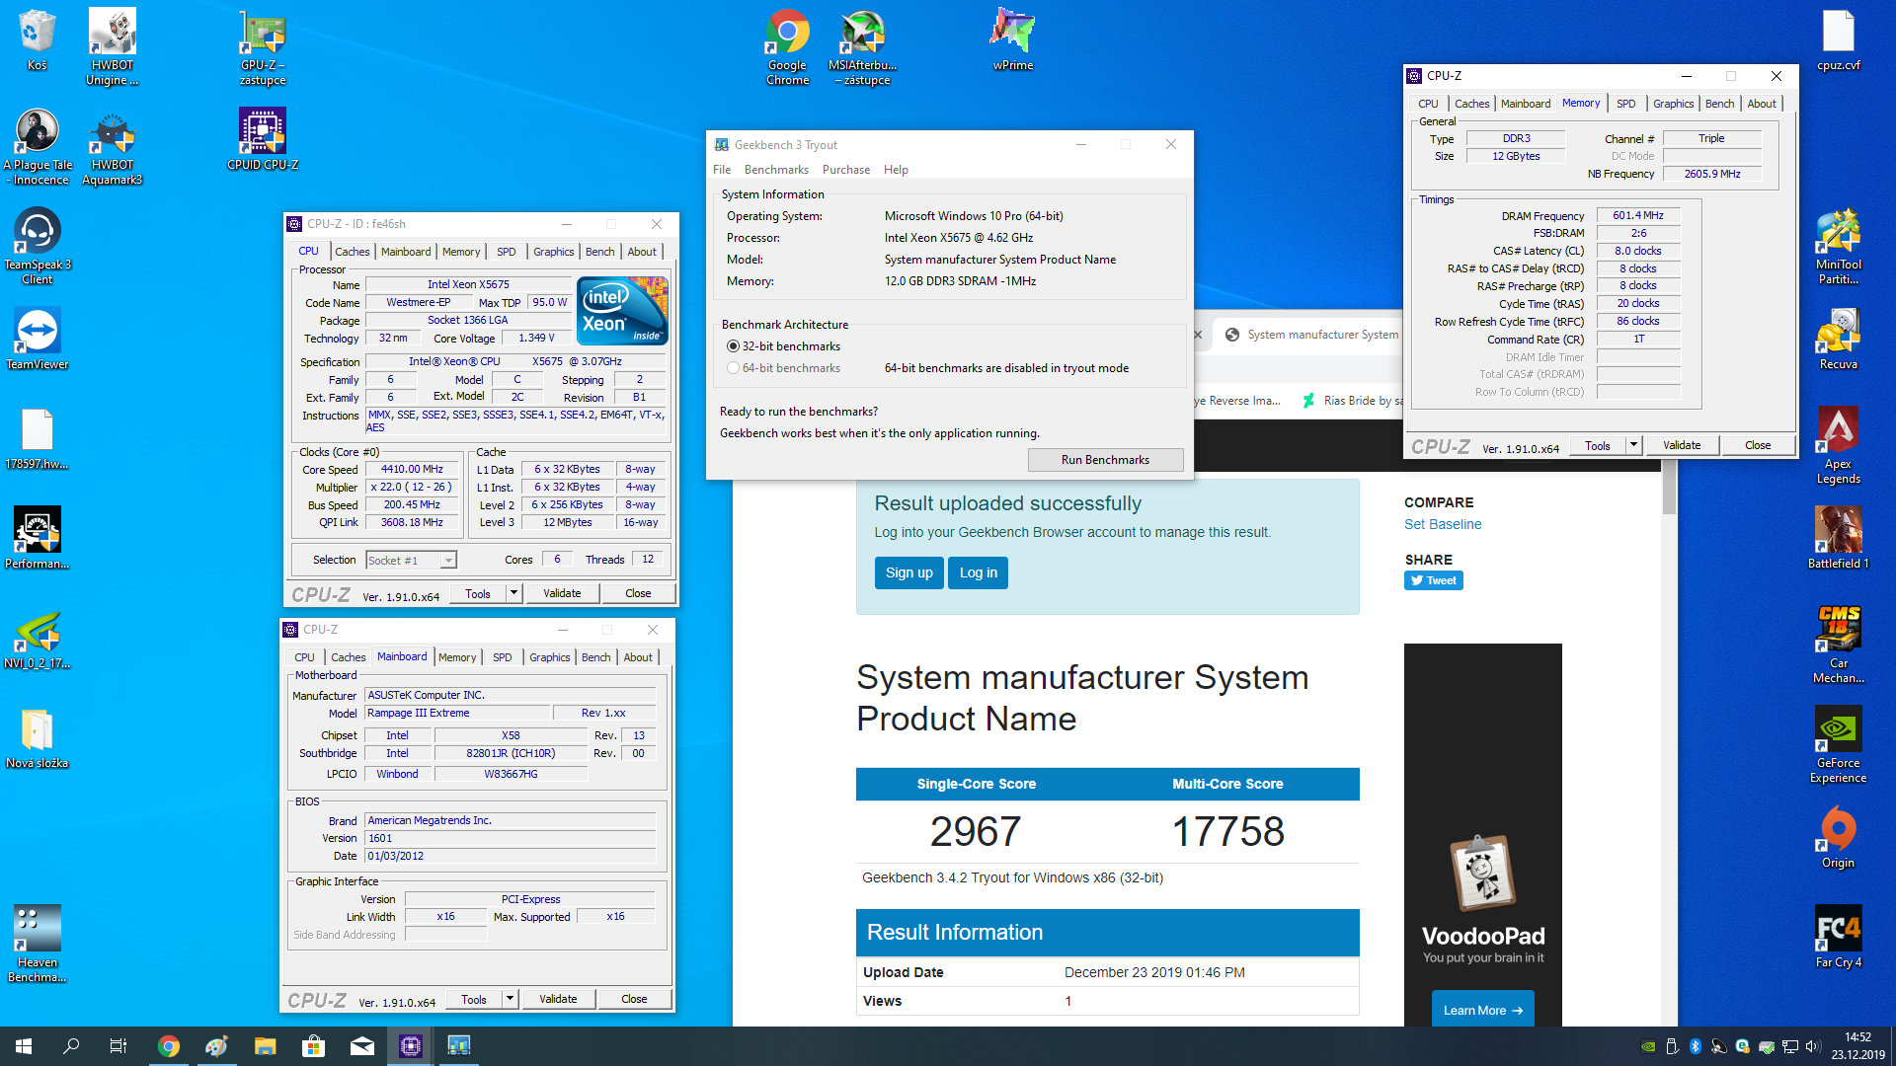Viewport: 1896px width, 1066px height.
Task: Open Socket #1 selection dropdown
Action: click(x=412, y=560)
